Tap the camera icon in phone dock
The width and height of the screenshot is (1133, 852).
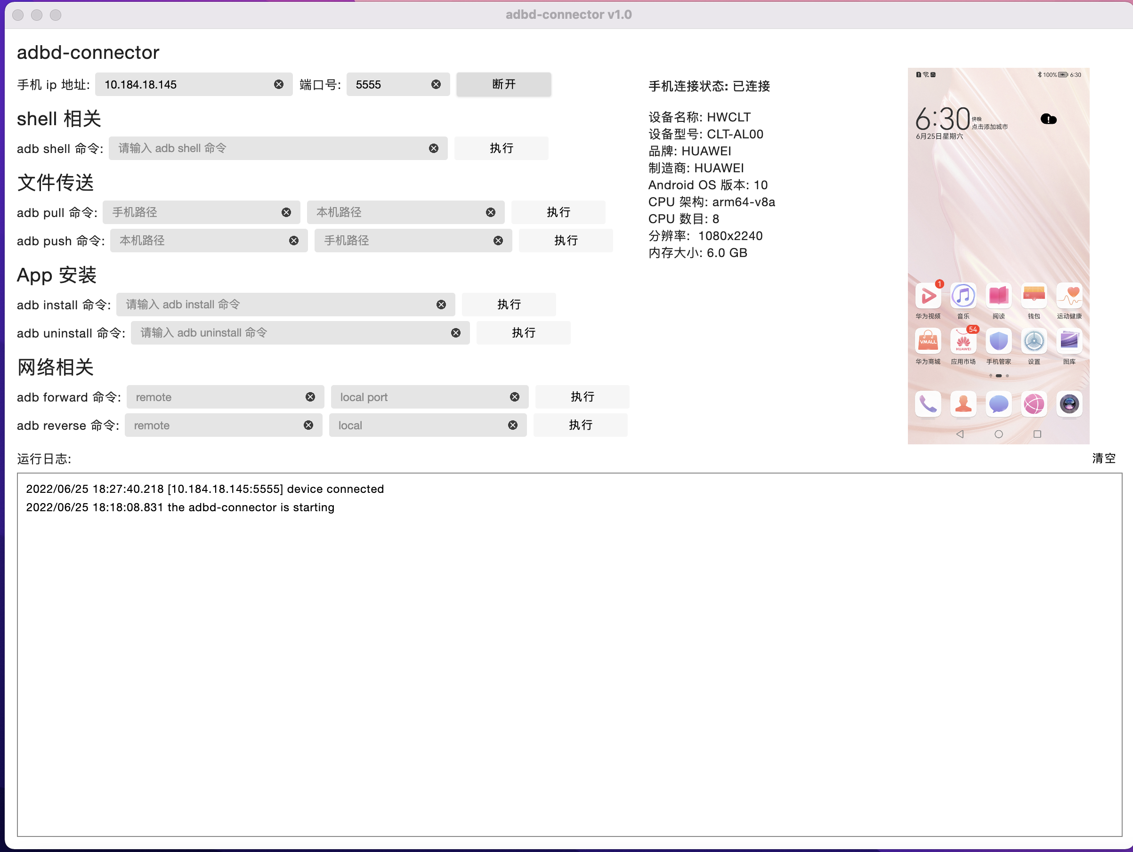(1069, 404)
